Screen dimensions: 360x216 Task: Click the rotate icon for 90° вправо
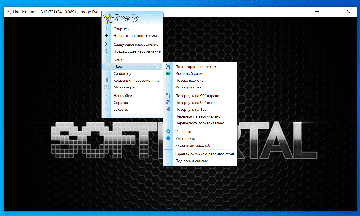tap(168, 95)
